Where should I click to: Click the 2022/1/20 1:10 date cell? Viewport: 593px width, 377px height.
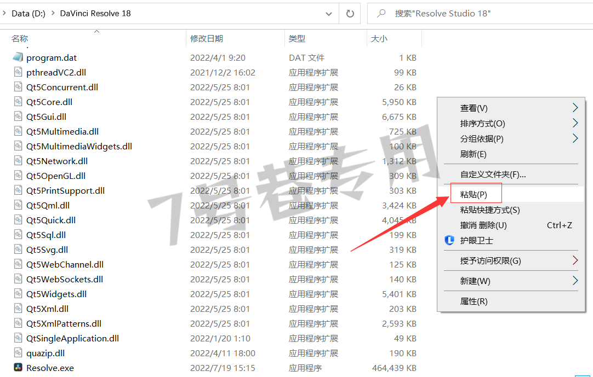[x=220, y=339]
